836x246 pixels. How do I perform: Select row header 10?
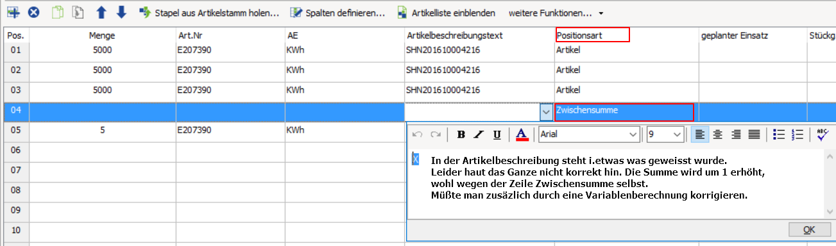[16, 231]
